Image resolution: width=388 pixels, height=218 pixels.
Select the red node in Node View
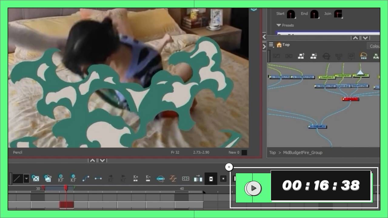coord(351,99)
